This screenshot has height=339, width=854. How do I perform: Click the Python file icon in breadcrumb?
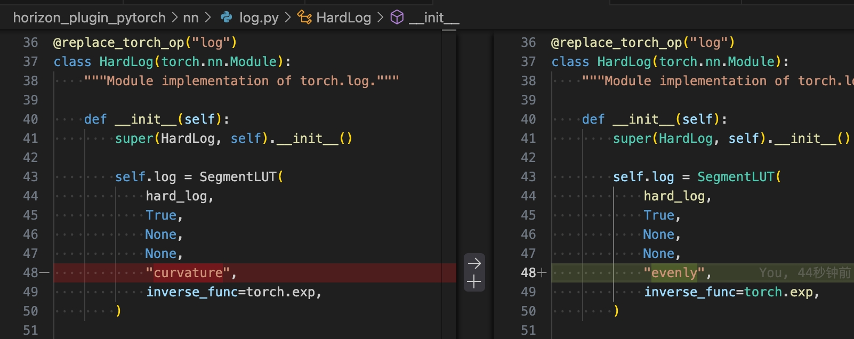(227, 18)
